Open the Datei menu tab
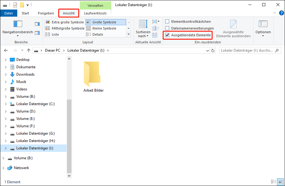Viewport: 285px width, 186px height. pos(9,13)
